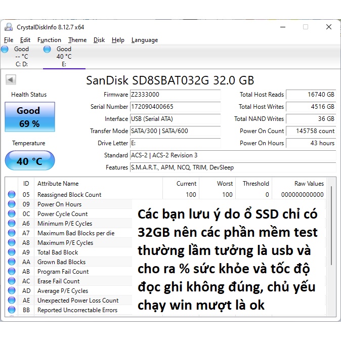Click the previous disk arrow icon

coord(11,79)
